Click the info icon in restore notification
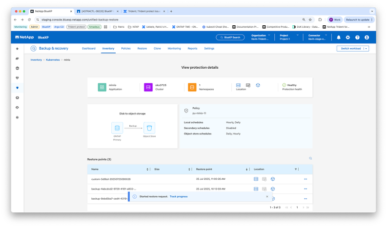This screenshot has height=227, width=387. 135,196
